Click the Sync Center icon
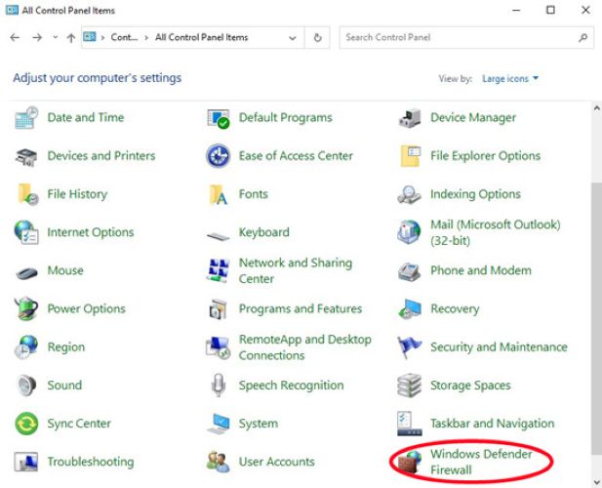 click(26, 424)
